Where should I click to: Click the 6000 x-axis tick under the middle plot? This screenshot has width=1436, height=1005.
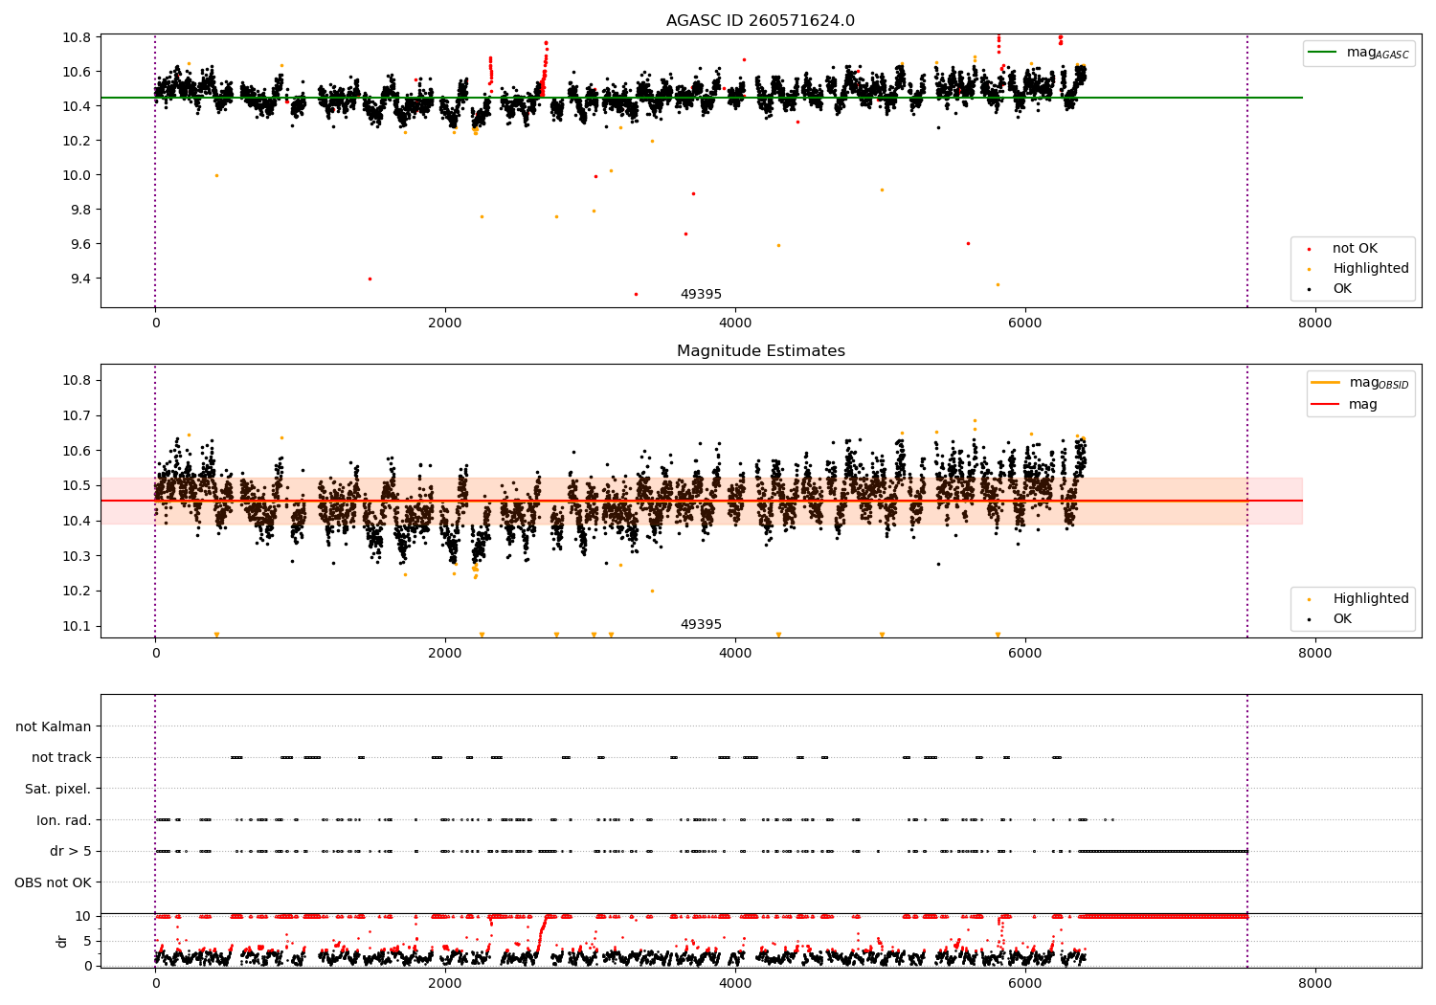(x=1025, y=654)
